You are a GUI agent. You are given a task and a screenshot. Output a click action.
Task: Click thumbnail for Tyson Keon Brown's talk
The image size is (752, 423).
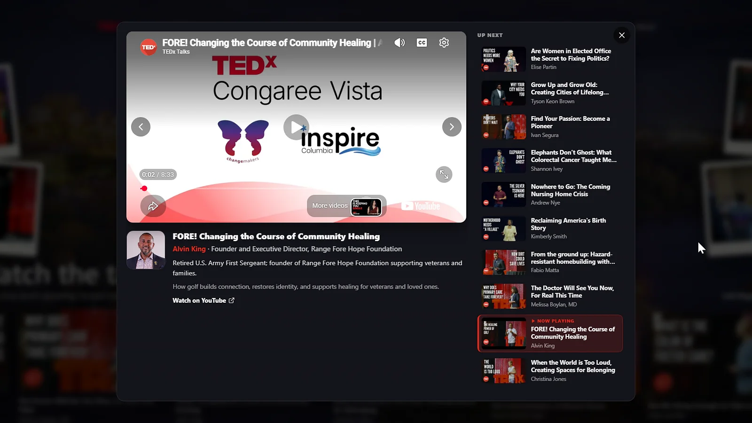(504, 93)
